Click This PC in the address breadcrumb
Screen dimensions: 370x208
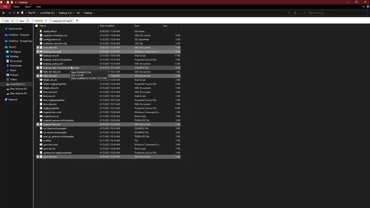point(32,13)
